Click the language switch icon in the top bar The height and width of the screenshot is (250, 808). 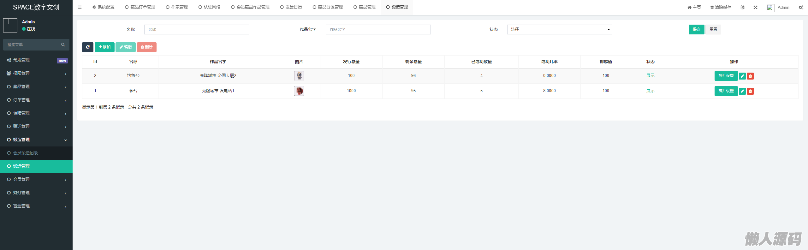tap(743, 7)
